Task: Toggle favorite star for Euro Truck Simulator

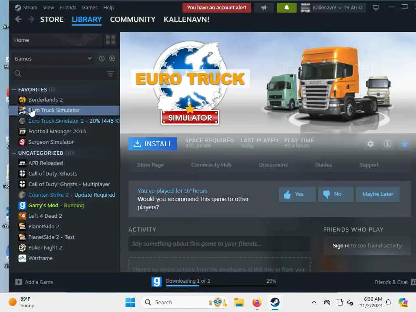Action: tap(404, 144)
